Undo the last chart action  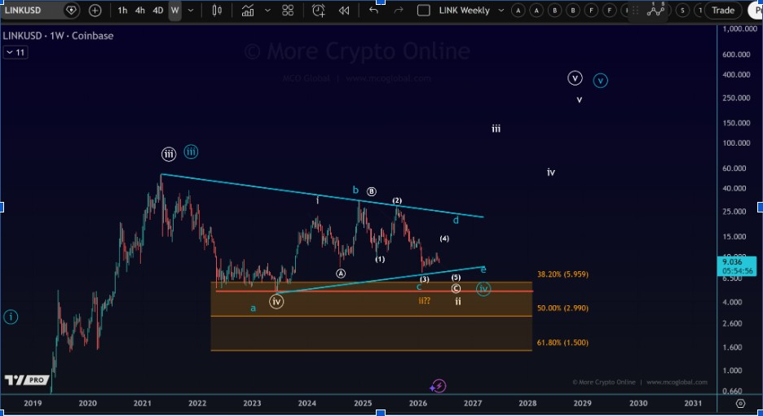pyautogui.click(x=373, y=11)
